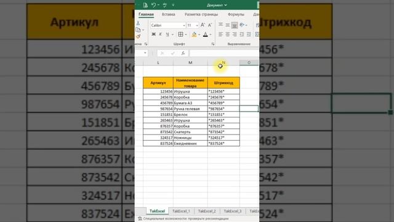The height and width of the screenshot is (222, 394).
Task: Click the Undo arrow in the title bar
Action: point(153,5)
